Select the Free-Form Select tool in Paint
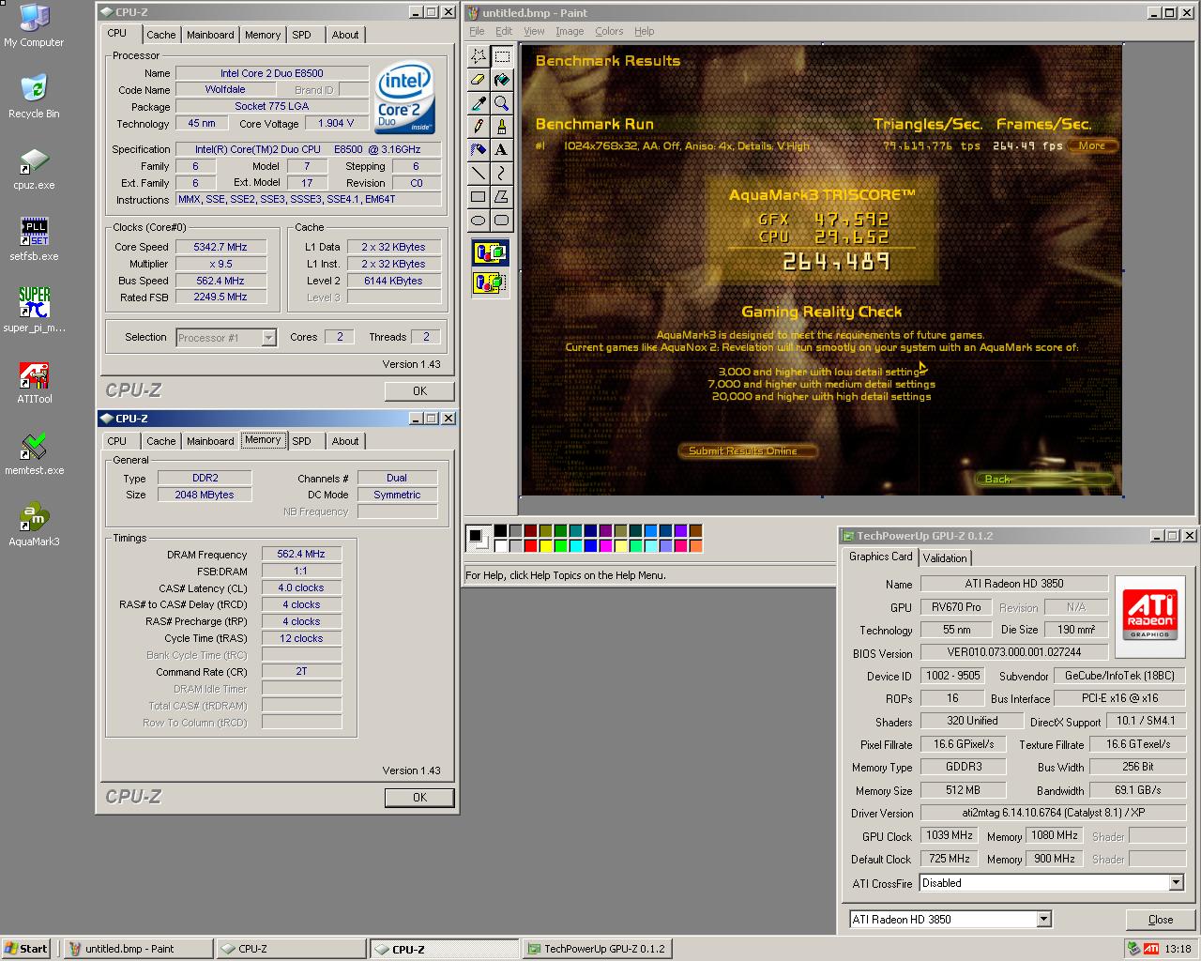Viewport: 1201px width, 961px height. point(479,56)
